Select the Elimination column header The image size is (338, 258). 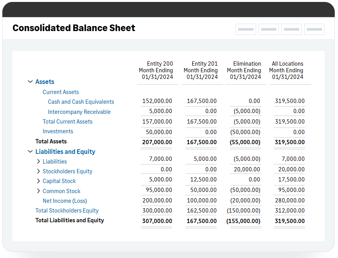pyautogui.click(x=244, y=70)
